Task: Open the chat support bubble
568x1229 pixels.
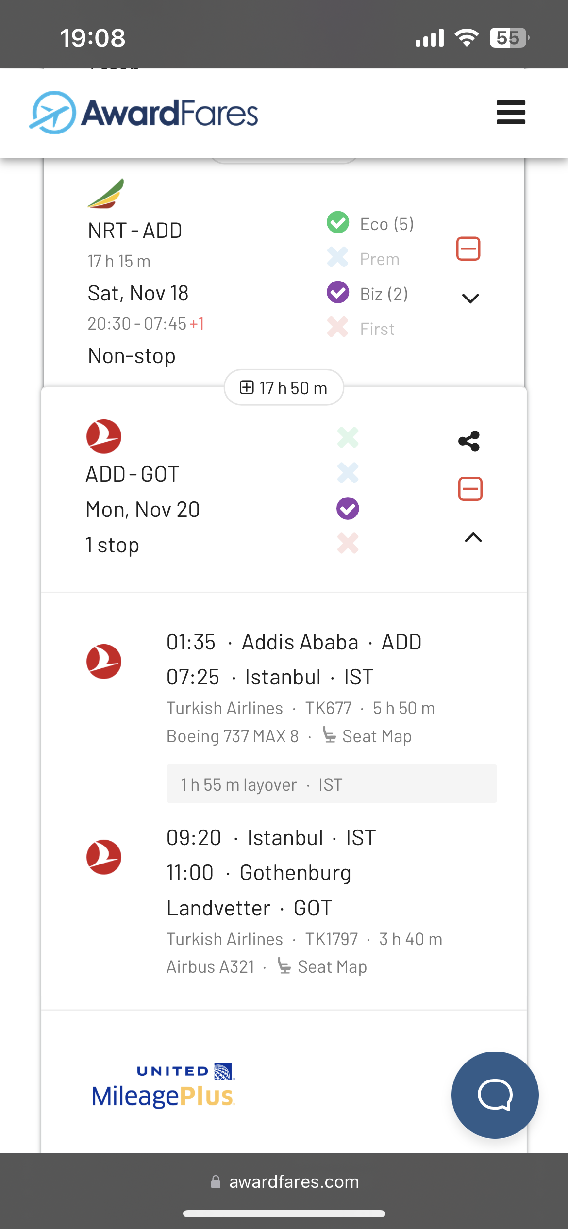Action: pyautogui.click(x=495, y=1095)
